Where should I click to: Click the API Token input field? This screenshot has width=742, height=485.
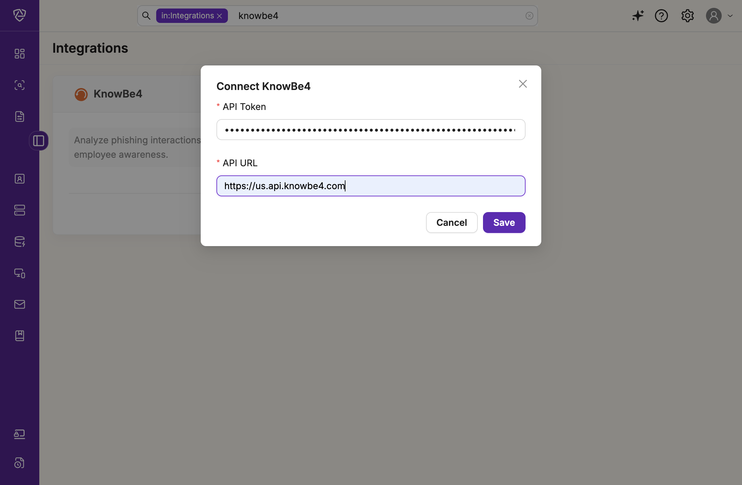(x=371, y=130)
